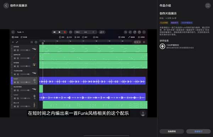Click the automation curve icon beside plus
The width and height of the screenshot is (213, 137).
(x=17, y=42)
